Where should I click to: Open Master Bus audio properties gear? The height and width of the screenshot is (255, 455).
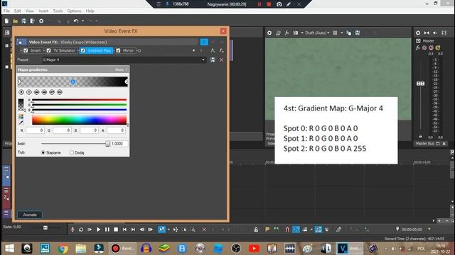pos(418,33)
